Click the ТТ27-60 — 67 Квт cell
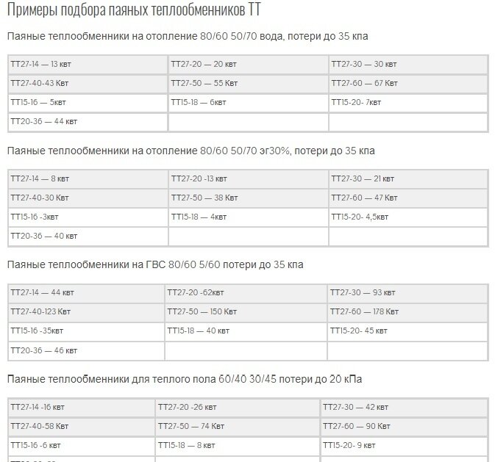Image resolution: width=495 pixels, height=462 pixels. (408, 84)
